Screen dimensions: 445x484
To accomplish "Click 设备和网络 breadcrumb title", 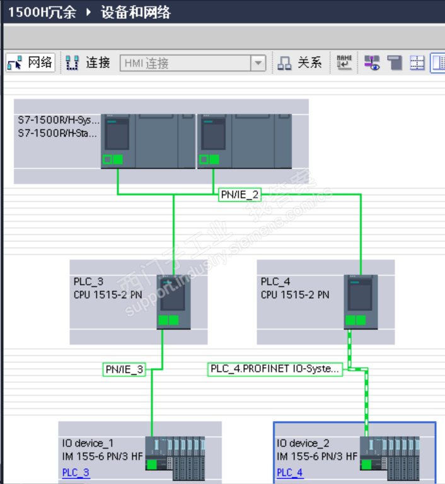I will [x=136, y=13].
